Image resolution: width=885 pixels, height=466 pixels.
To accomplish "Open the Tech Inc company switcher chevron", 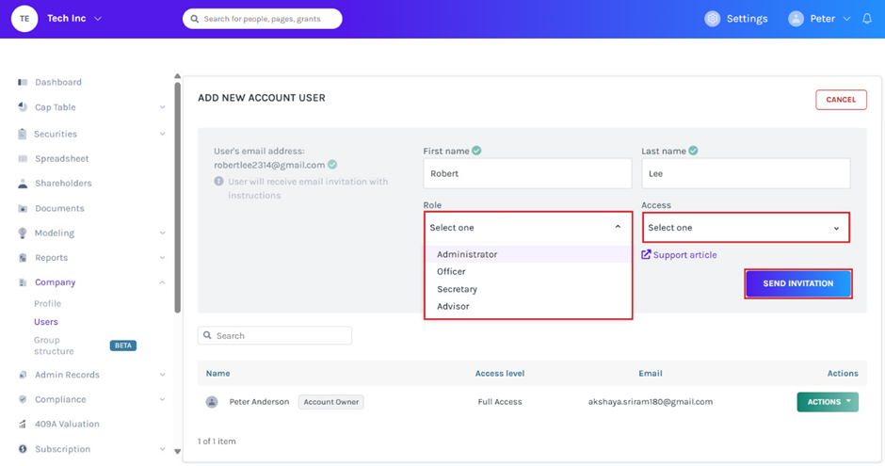I will coord(98,19).
